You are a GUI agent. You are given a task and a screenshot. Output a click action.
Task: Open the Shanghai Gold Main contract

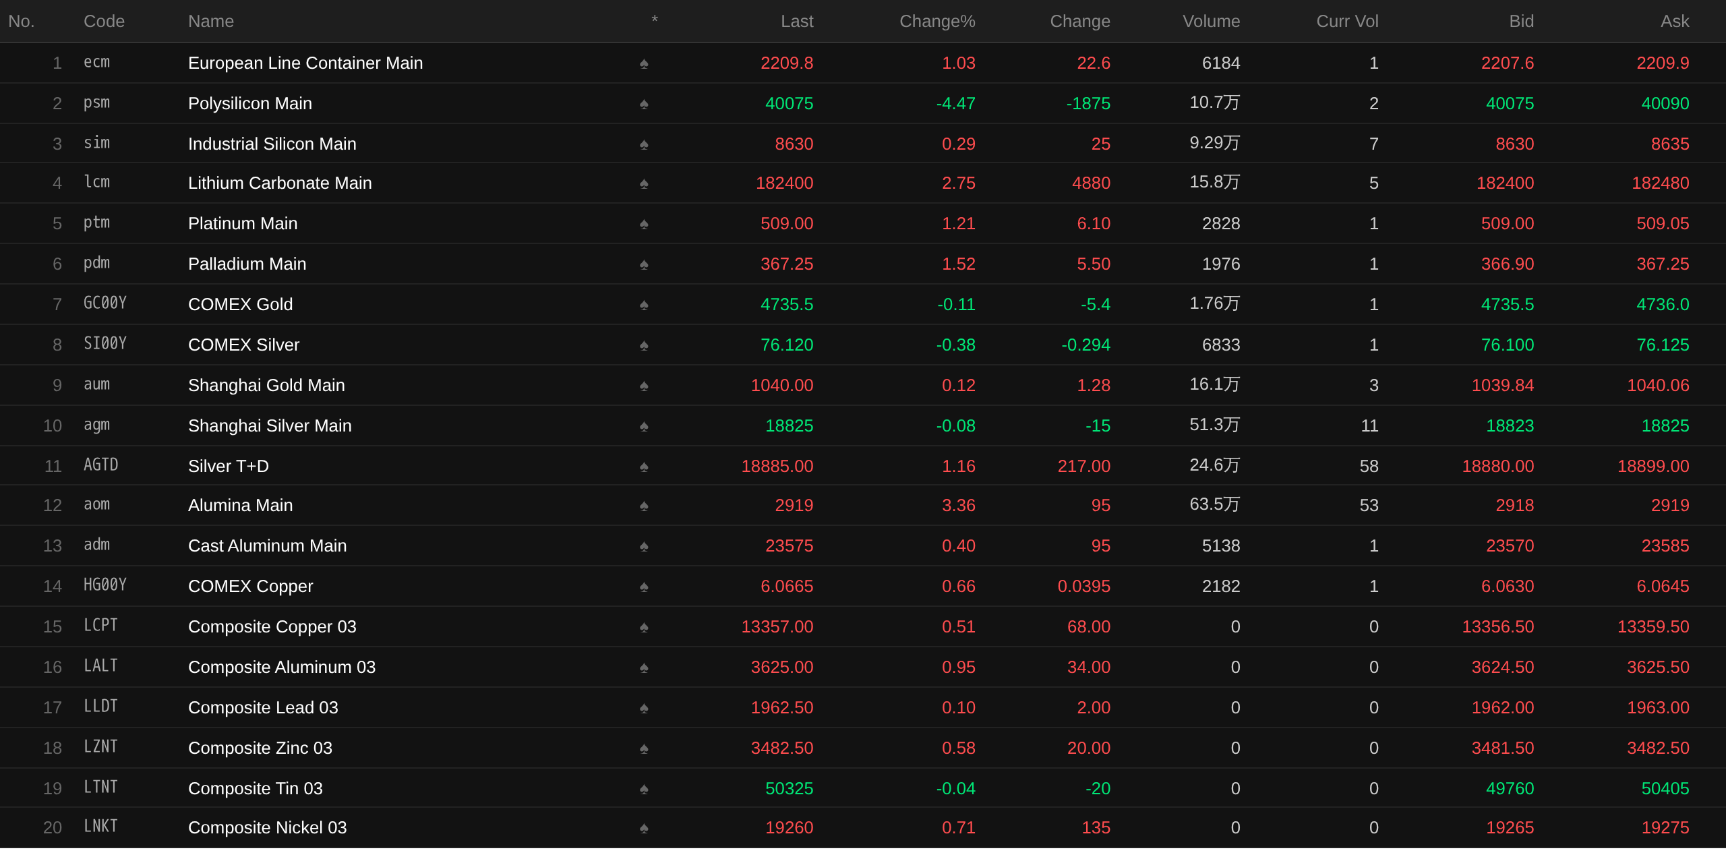point(266,385)
